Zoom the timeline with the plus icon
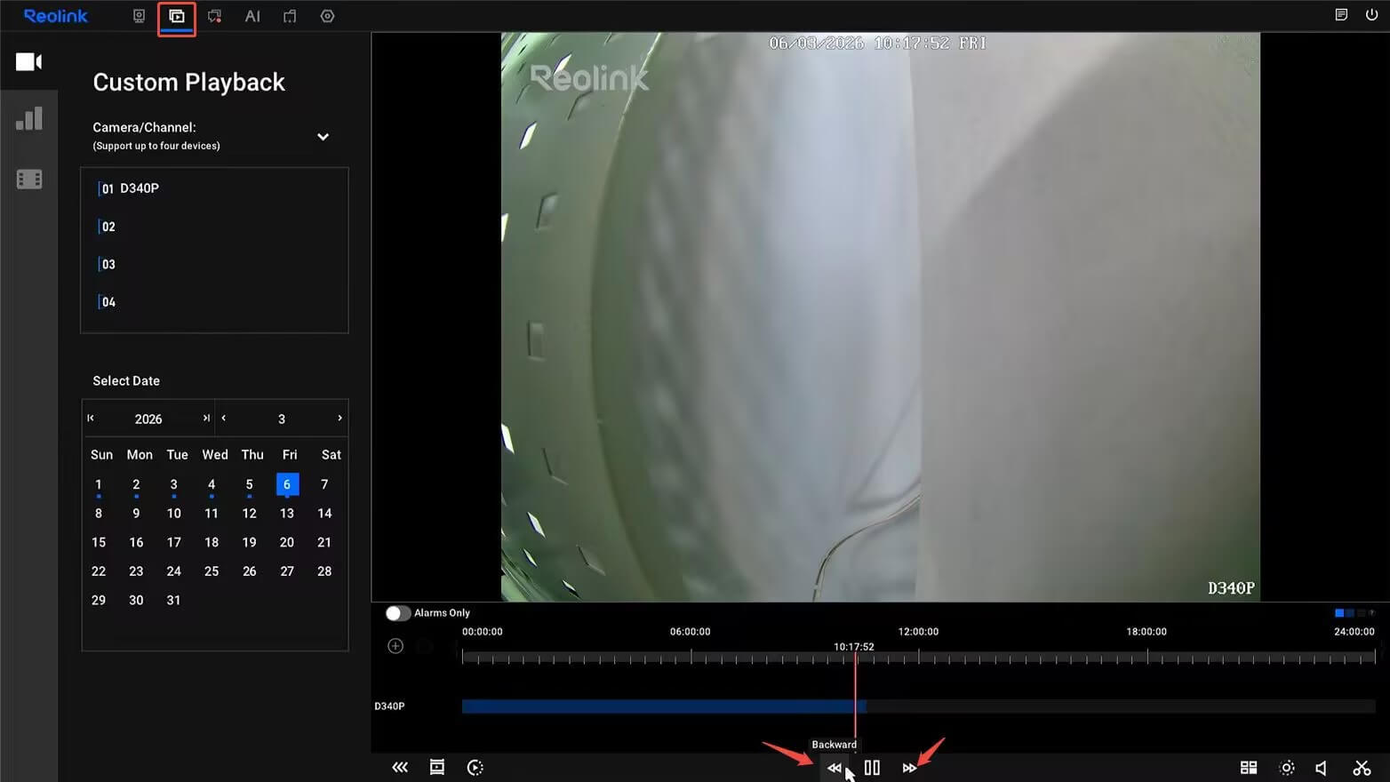The height and width of the screenshot is (782, 1390). coord(395,645)
